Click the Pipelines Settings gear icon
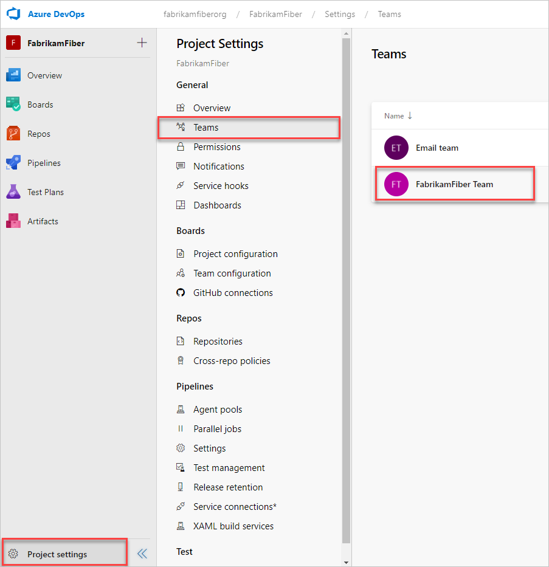Screen dimensions: 549x567 coord(181,448)
